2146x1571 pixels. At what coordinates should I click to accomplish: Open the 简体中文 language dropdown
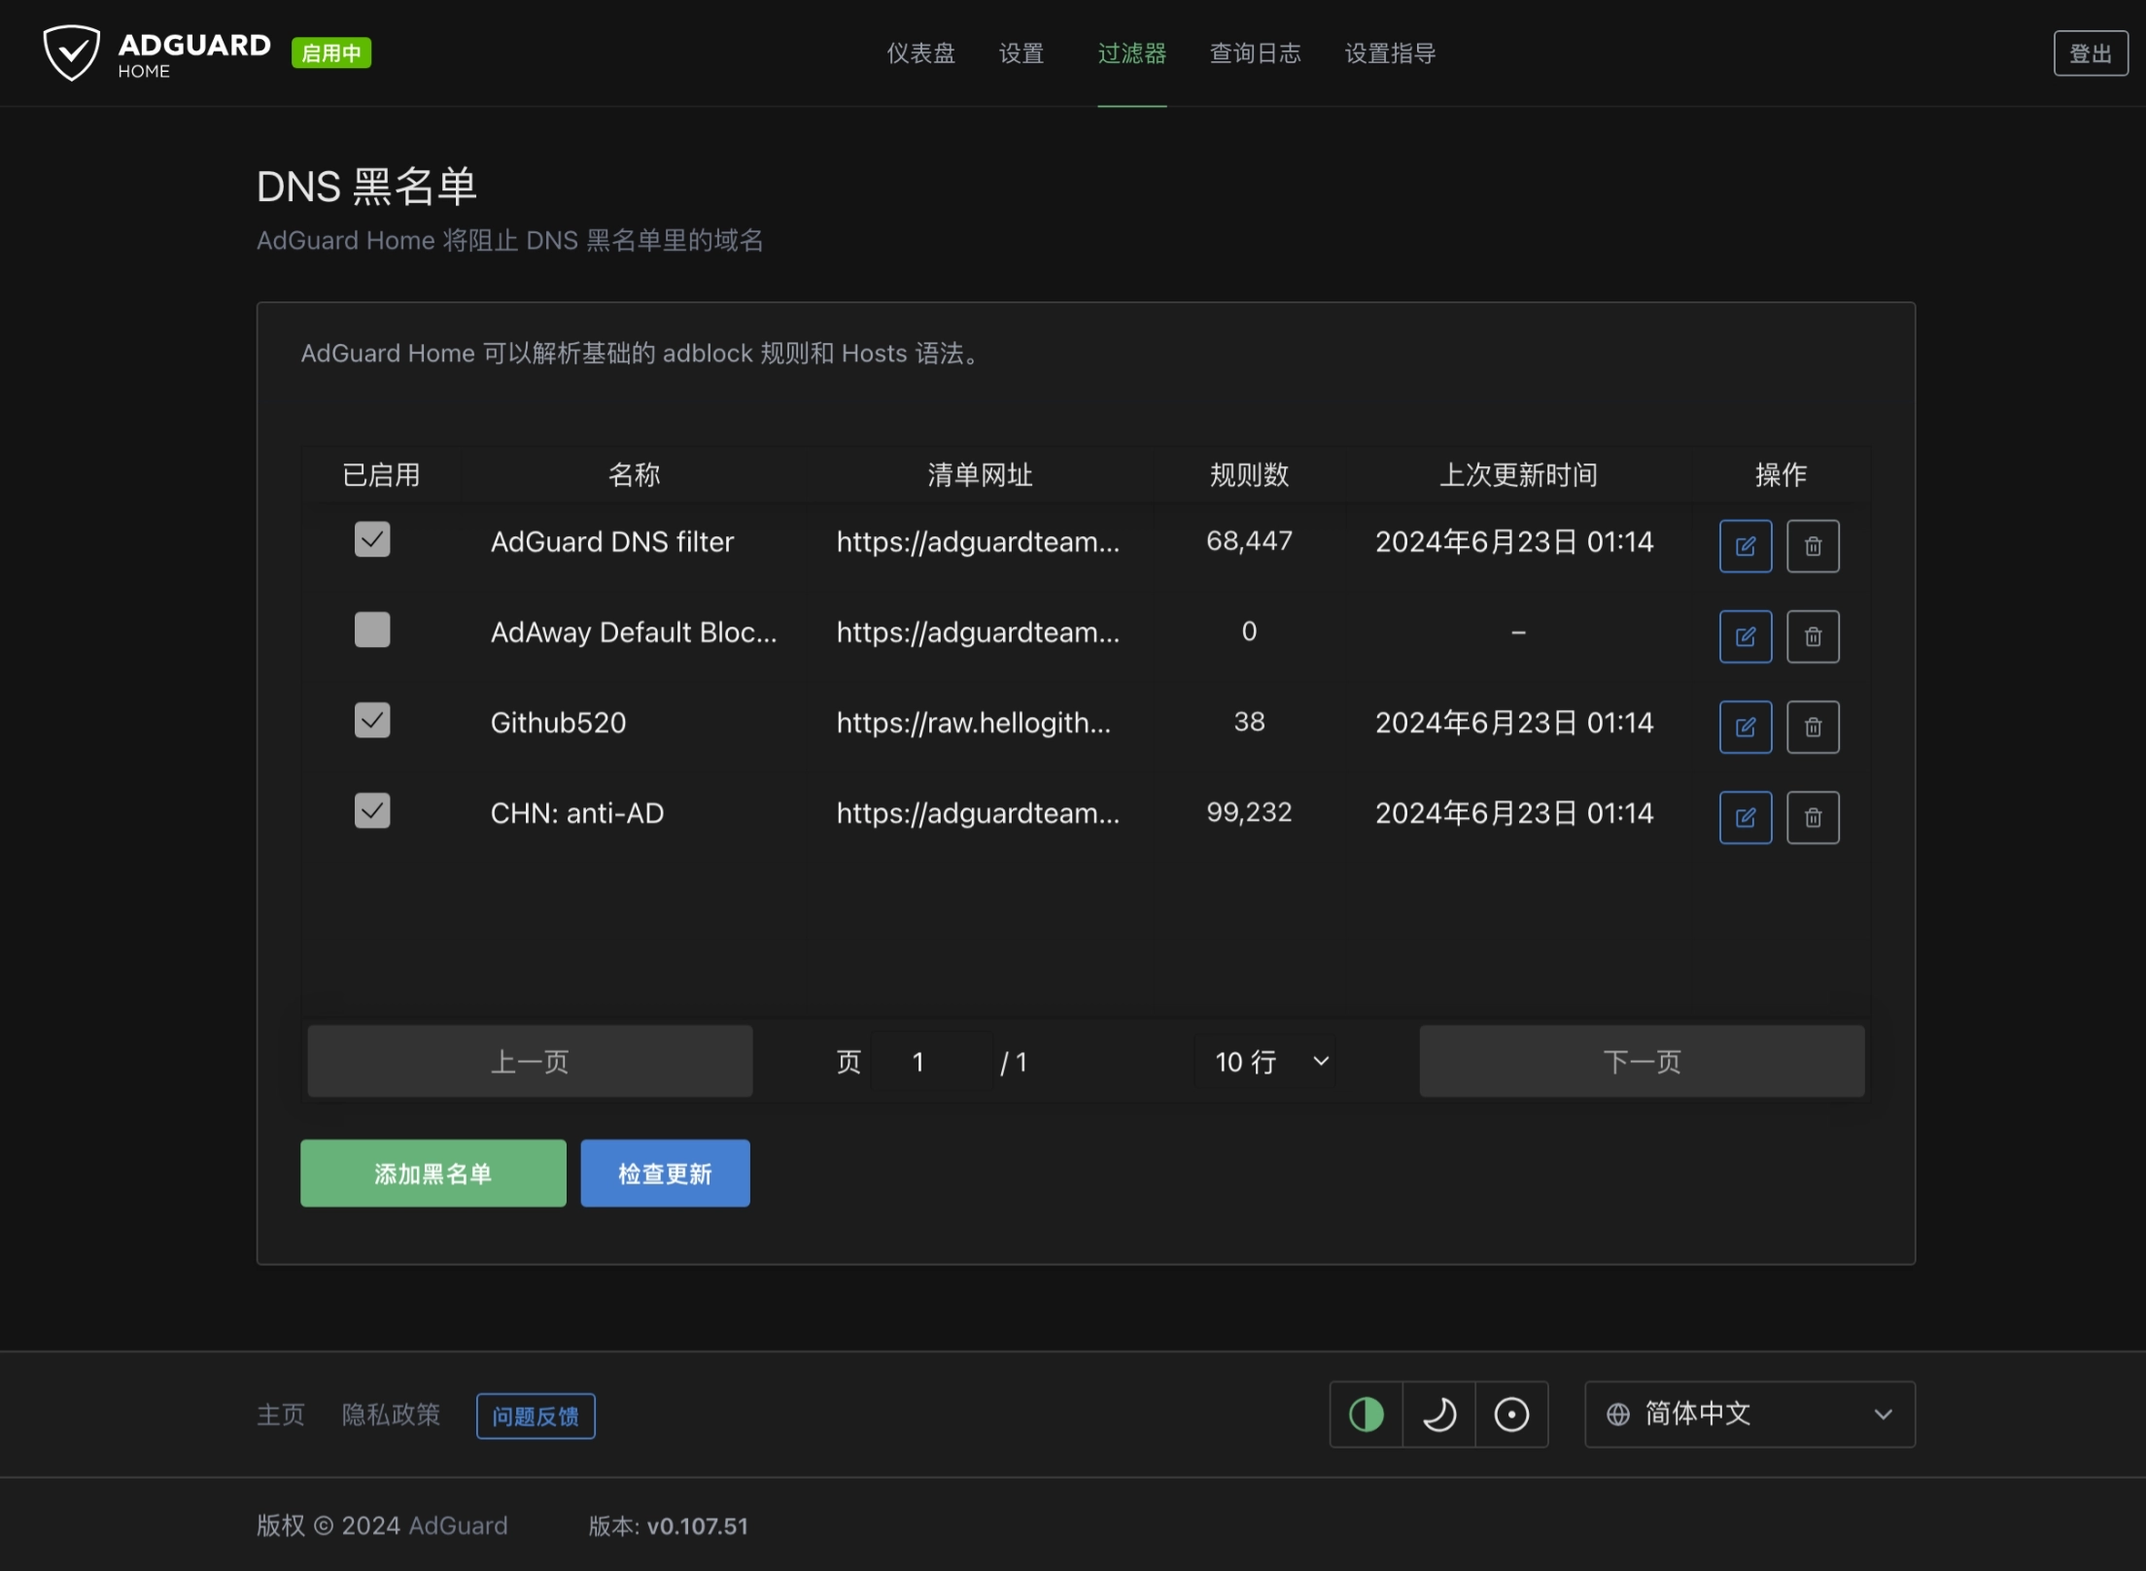tap(1749, 1415)
